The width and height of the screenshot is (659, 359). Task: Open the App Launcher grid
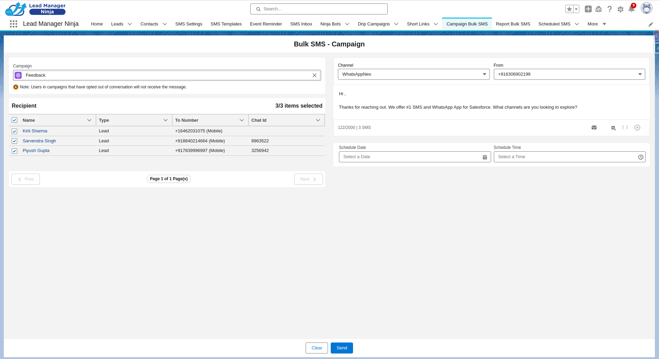point(13,24)
